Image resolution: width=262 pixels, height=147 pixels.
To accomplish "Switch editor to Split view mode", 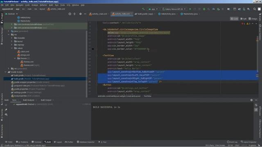I will [243, 19].
